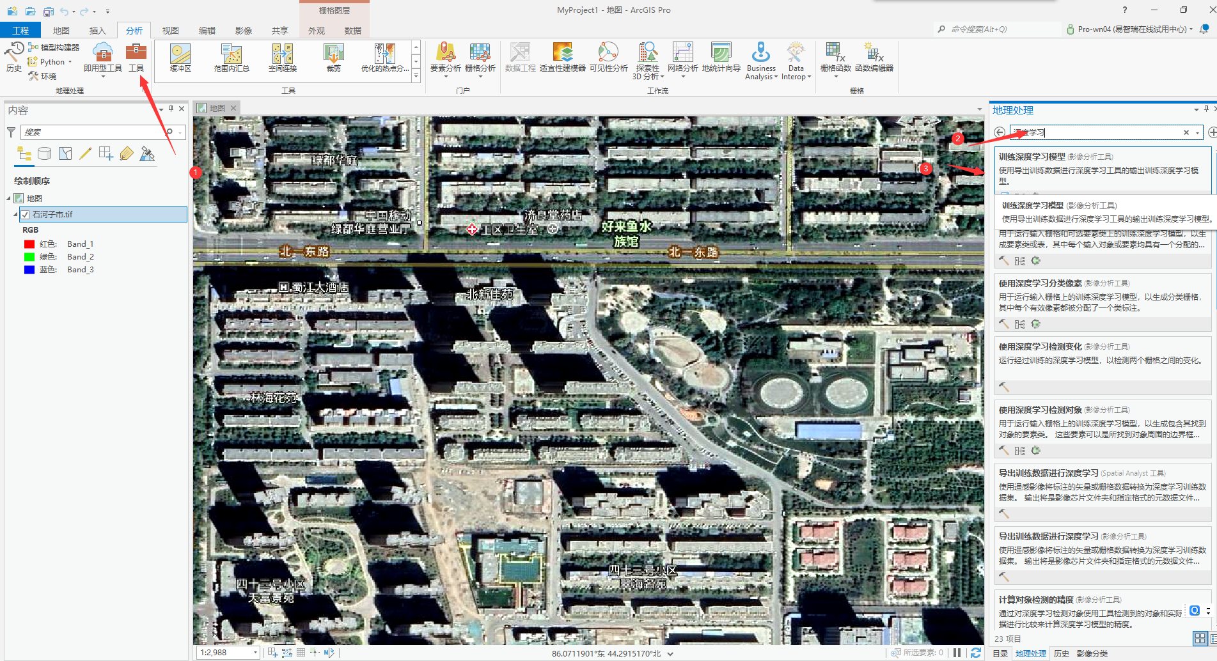1217x661 pixels.
Task: Open the Python dropdown arrow
Action: click(70, 62)
